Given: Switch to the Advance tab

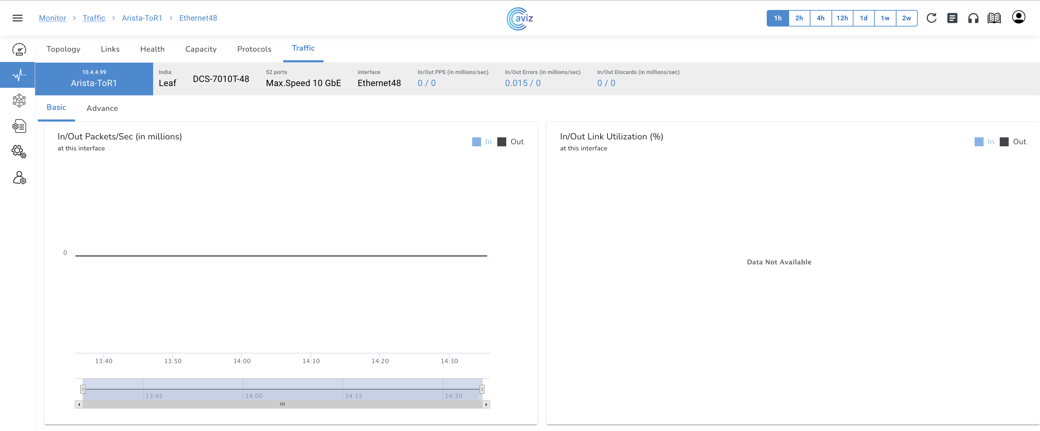Looking at the screenshot, I should point(102,108).
